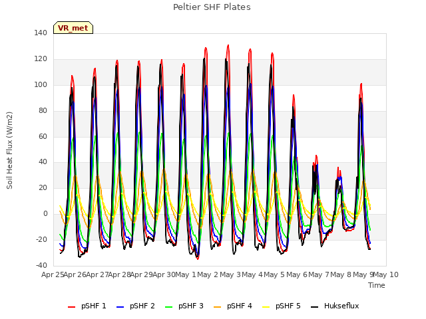The width and height of the screenshot is (426, 319).
Task: Click the red pSHF 1 legend swatch
Action: pyautogui.click(x=71, y=307)
